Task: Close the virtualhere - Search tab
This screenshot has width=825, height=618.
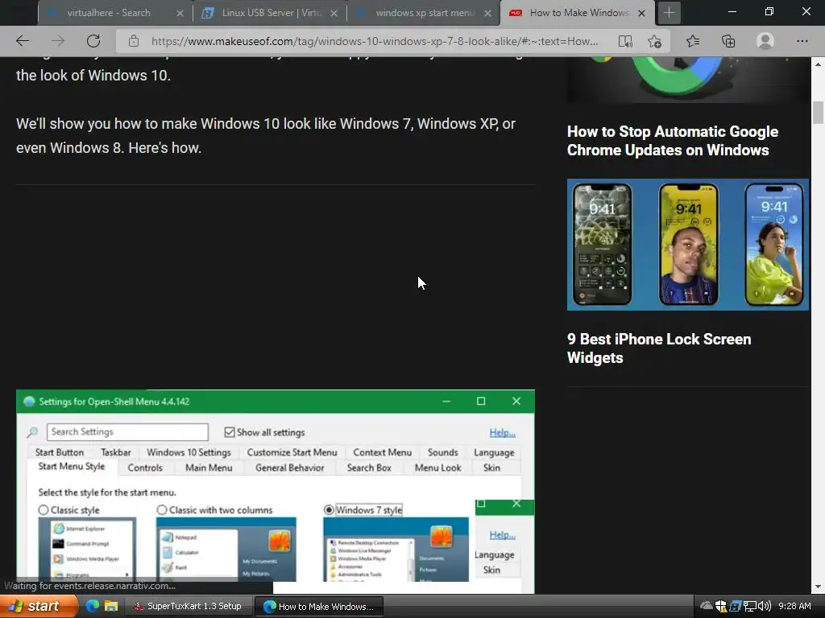Action: pos(180,13)
